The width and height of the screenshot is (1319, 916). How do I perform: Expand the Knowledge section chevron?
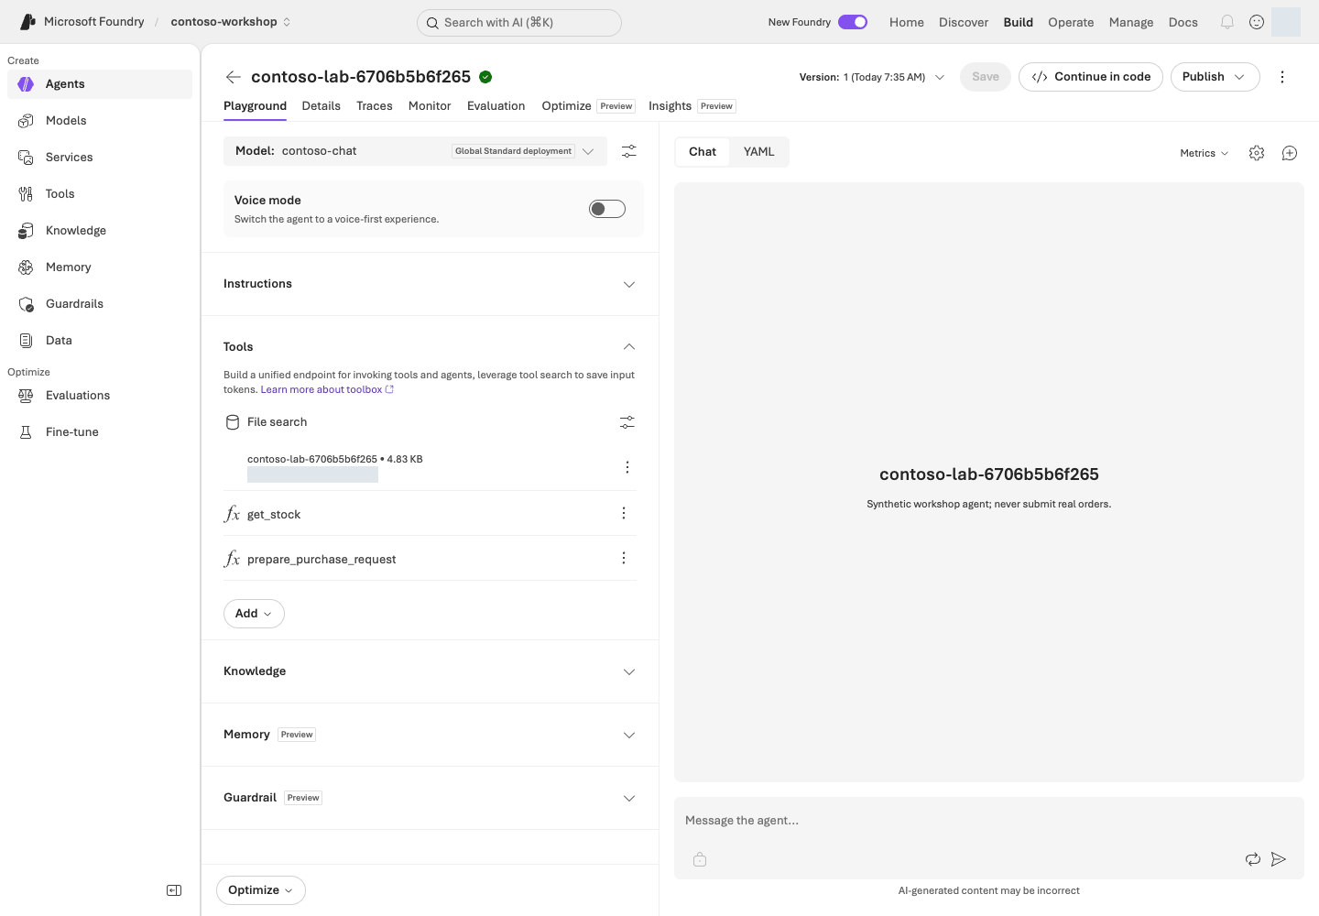pyautogui.click(x=629, y=671)
